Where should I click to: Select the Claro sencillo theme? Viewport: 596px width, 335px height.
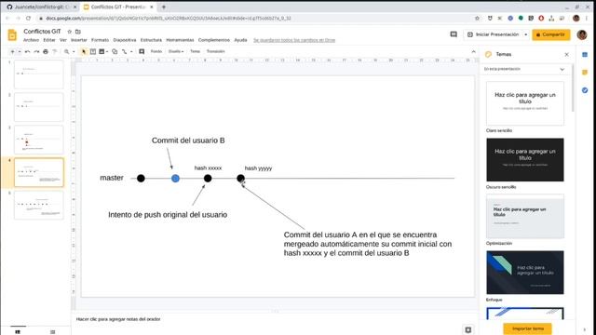click(x=525, y=103)
